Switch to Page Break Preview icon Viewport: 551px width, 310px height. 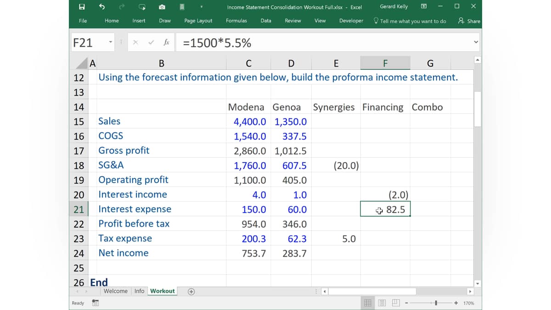coord(395,303)
